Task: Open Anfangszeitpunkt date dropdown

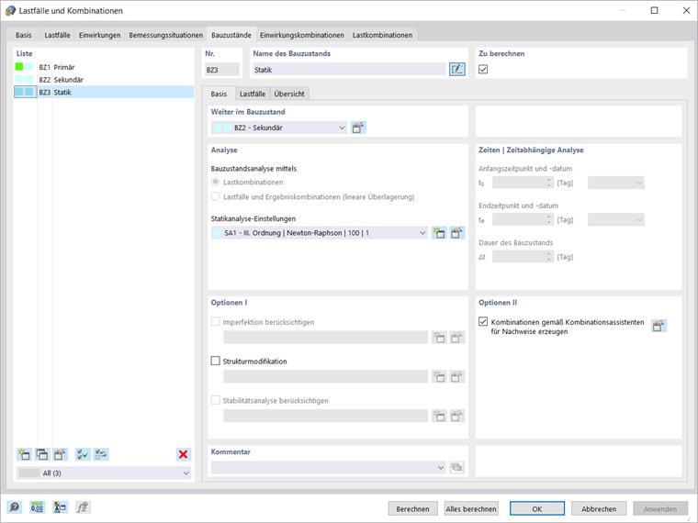Action: [x=615, y=183]
